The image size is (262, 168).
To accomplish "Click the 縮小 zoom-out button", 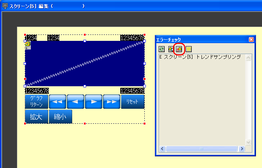I will [x=60, y=117].
